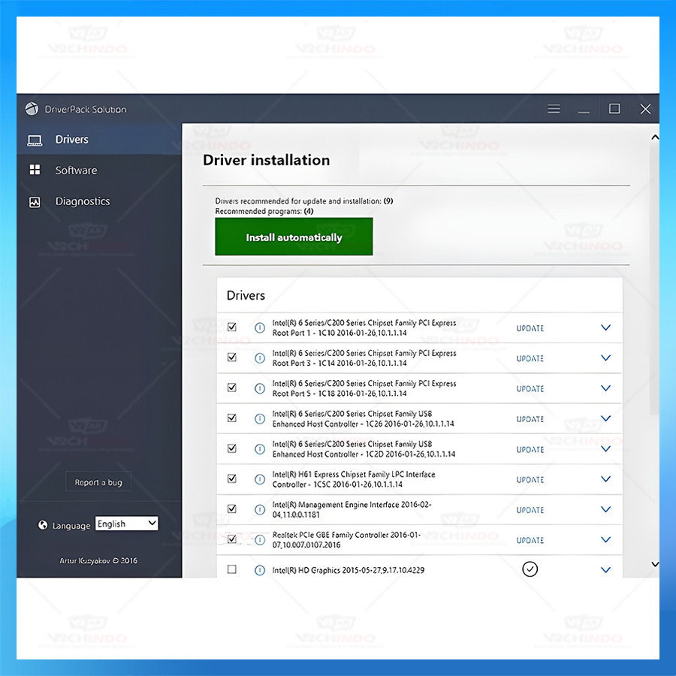
Task: Click the globe icon beside Language
Action: click(43, 525)
